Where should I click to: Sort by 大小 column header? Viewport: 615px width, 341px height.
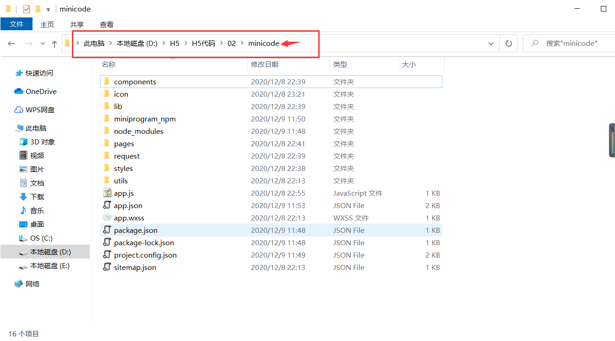(409, 65)
